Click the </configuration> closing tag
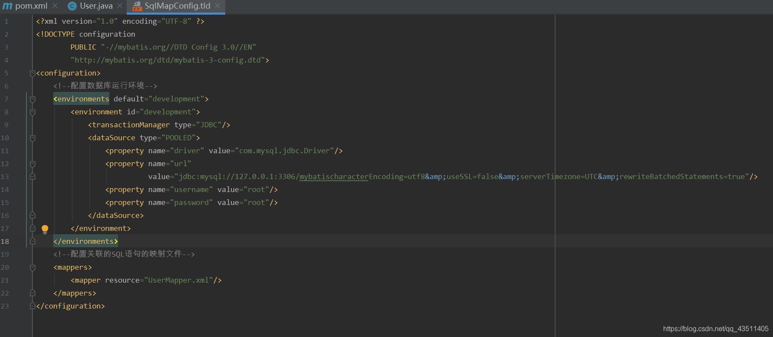This screenshot has height=337, width=773. 70,306
